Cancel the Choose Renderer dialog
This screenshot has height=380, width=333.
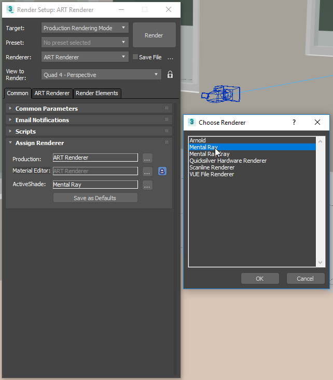pyautogui.click(x=306, y=279)
